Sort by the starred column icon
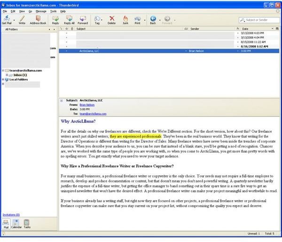 point(67,29)
